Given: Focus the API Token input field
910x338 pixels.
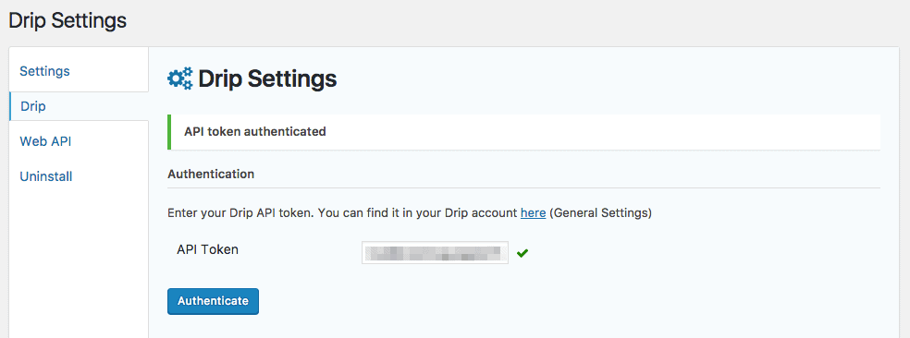Looking at the screenshot, I should (435, 253).
